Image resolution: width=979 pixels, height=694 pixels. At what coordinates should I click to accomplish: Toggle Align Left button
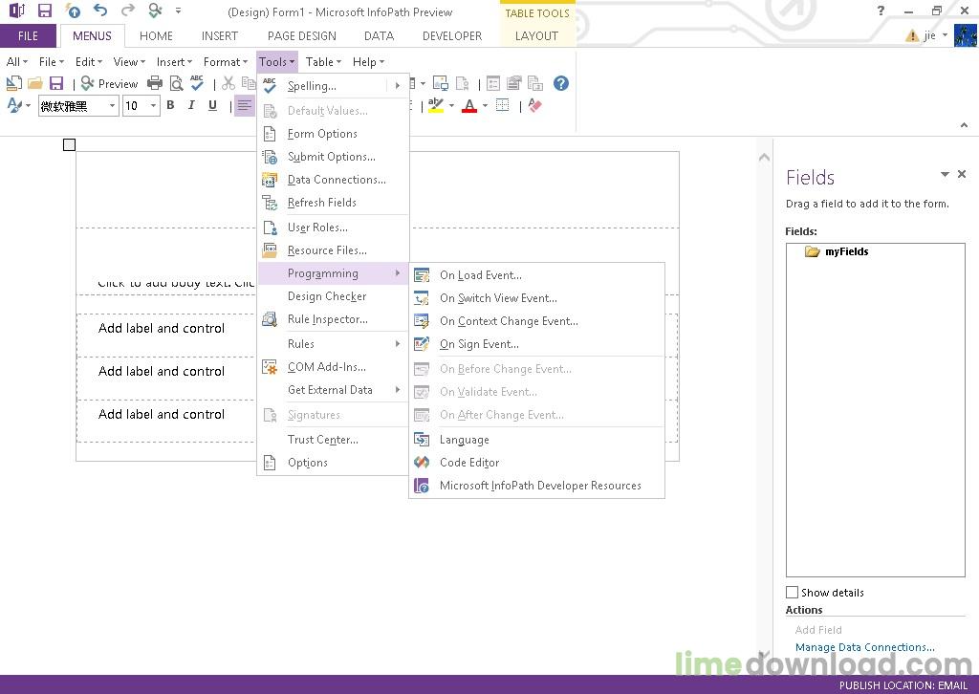[245, 105]
